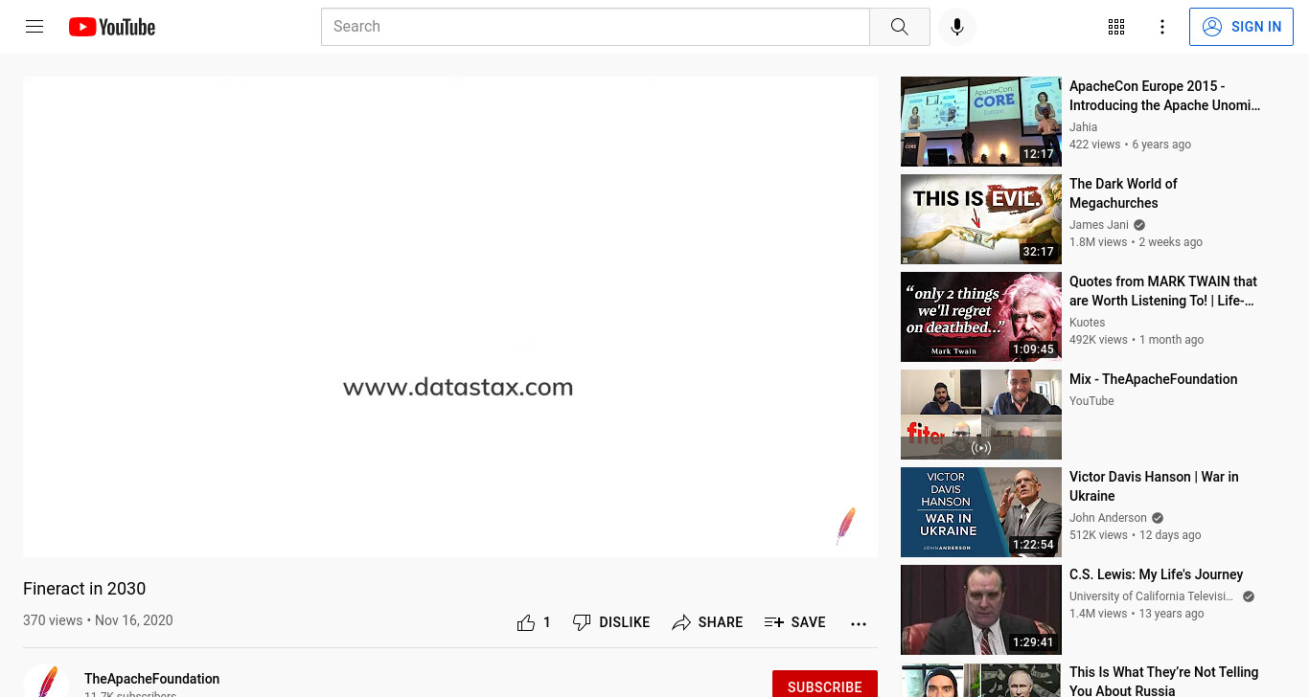Screen dimensions: 1309x697
Task: Open The Dark World of Megachurches title
Action: coord(1123,193)
